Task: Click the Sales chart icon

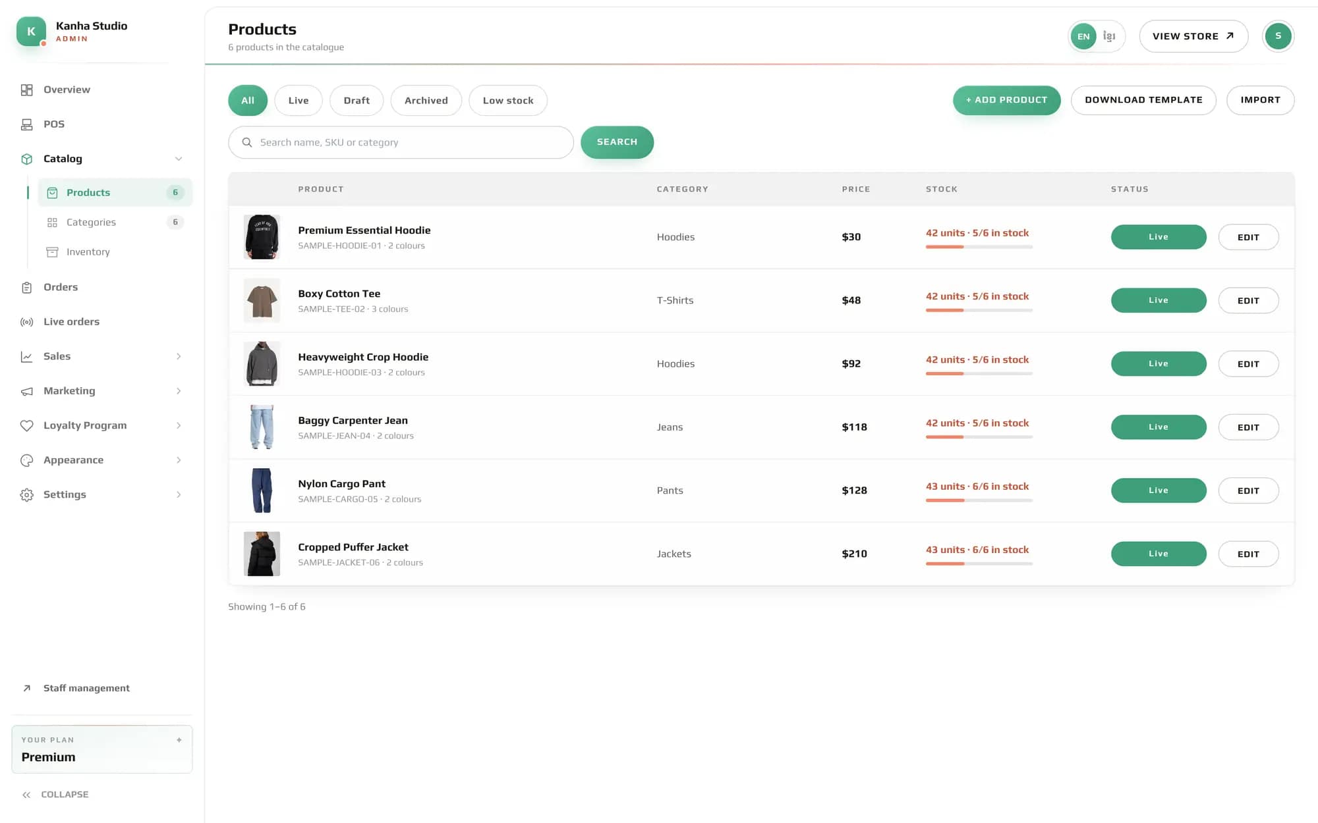Action: 26,357
